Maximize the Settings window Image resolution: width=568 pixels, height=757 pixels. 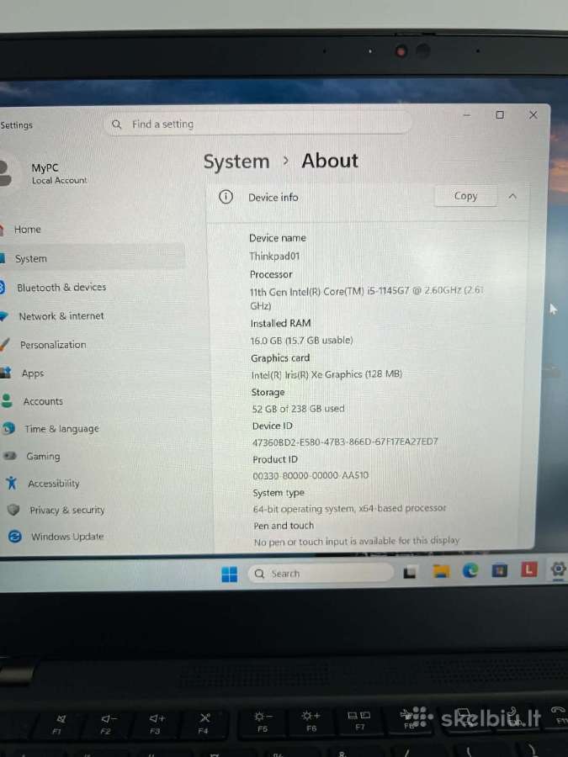click(x=500, y=115)
